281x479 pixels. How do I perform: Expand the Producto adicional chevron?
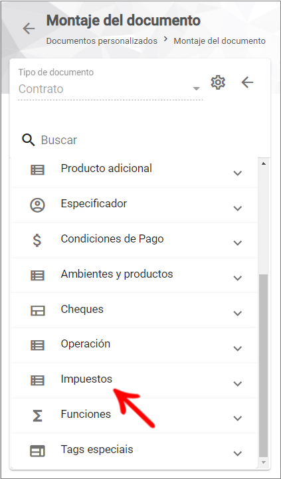238,173
